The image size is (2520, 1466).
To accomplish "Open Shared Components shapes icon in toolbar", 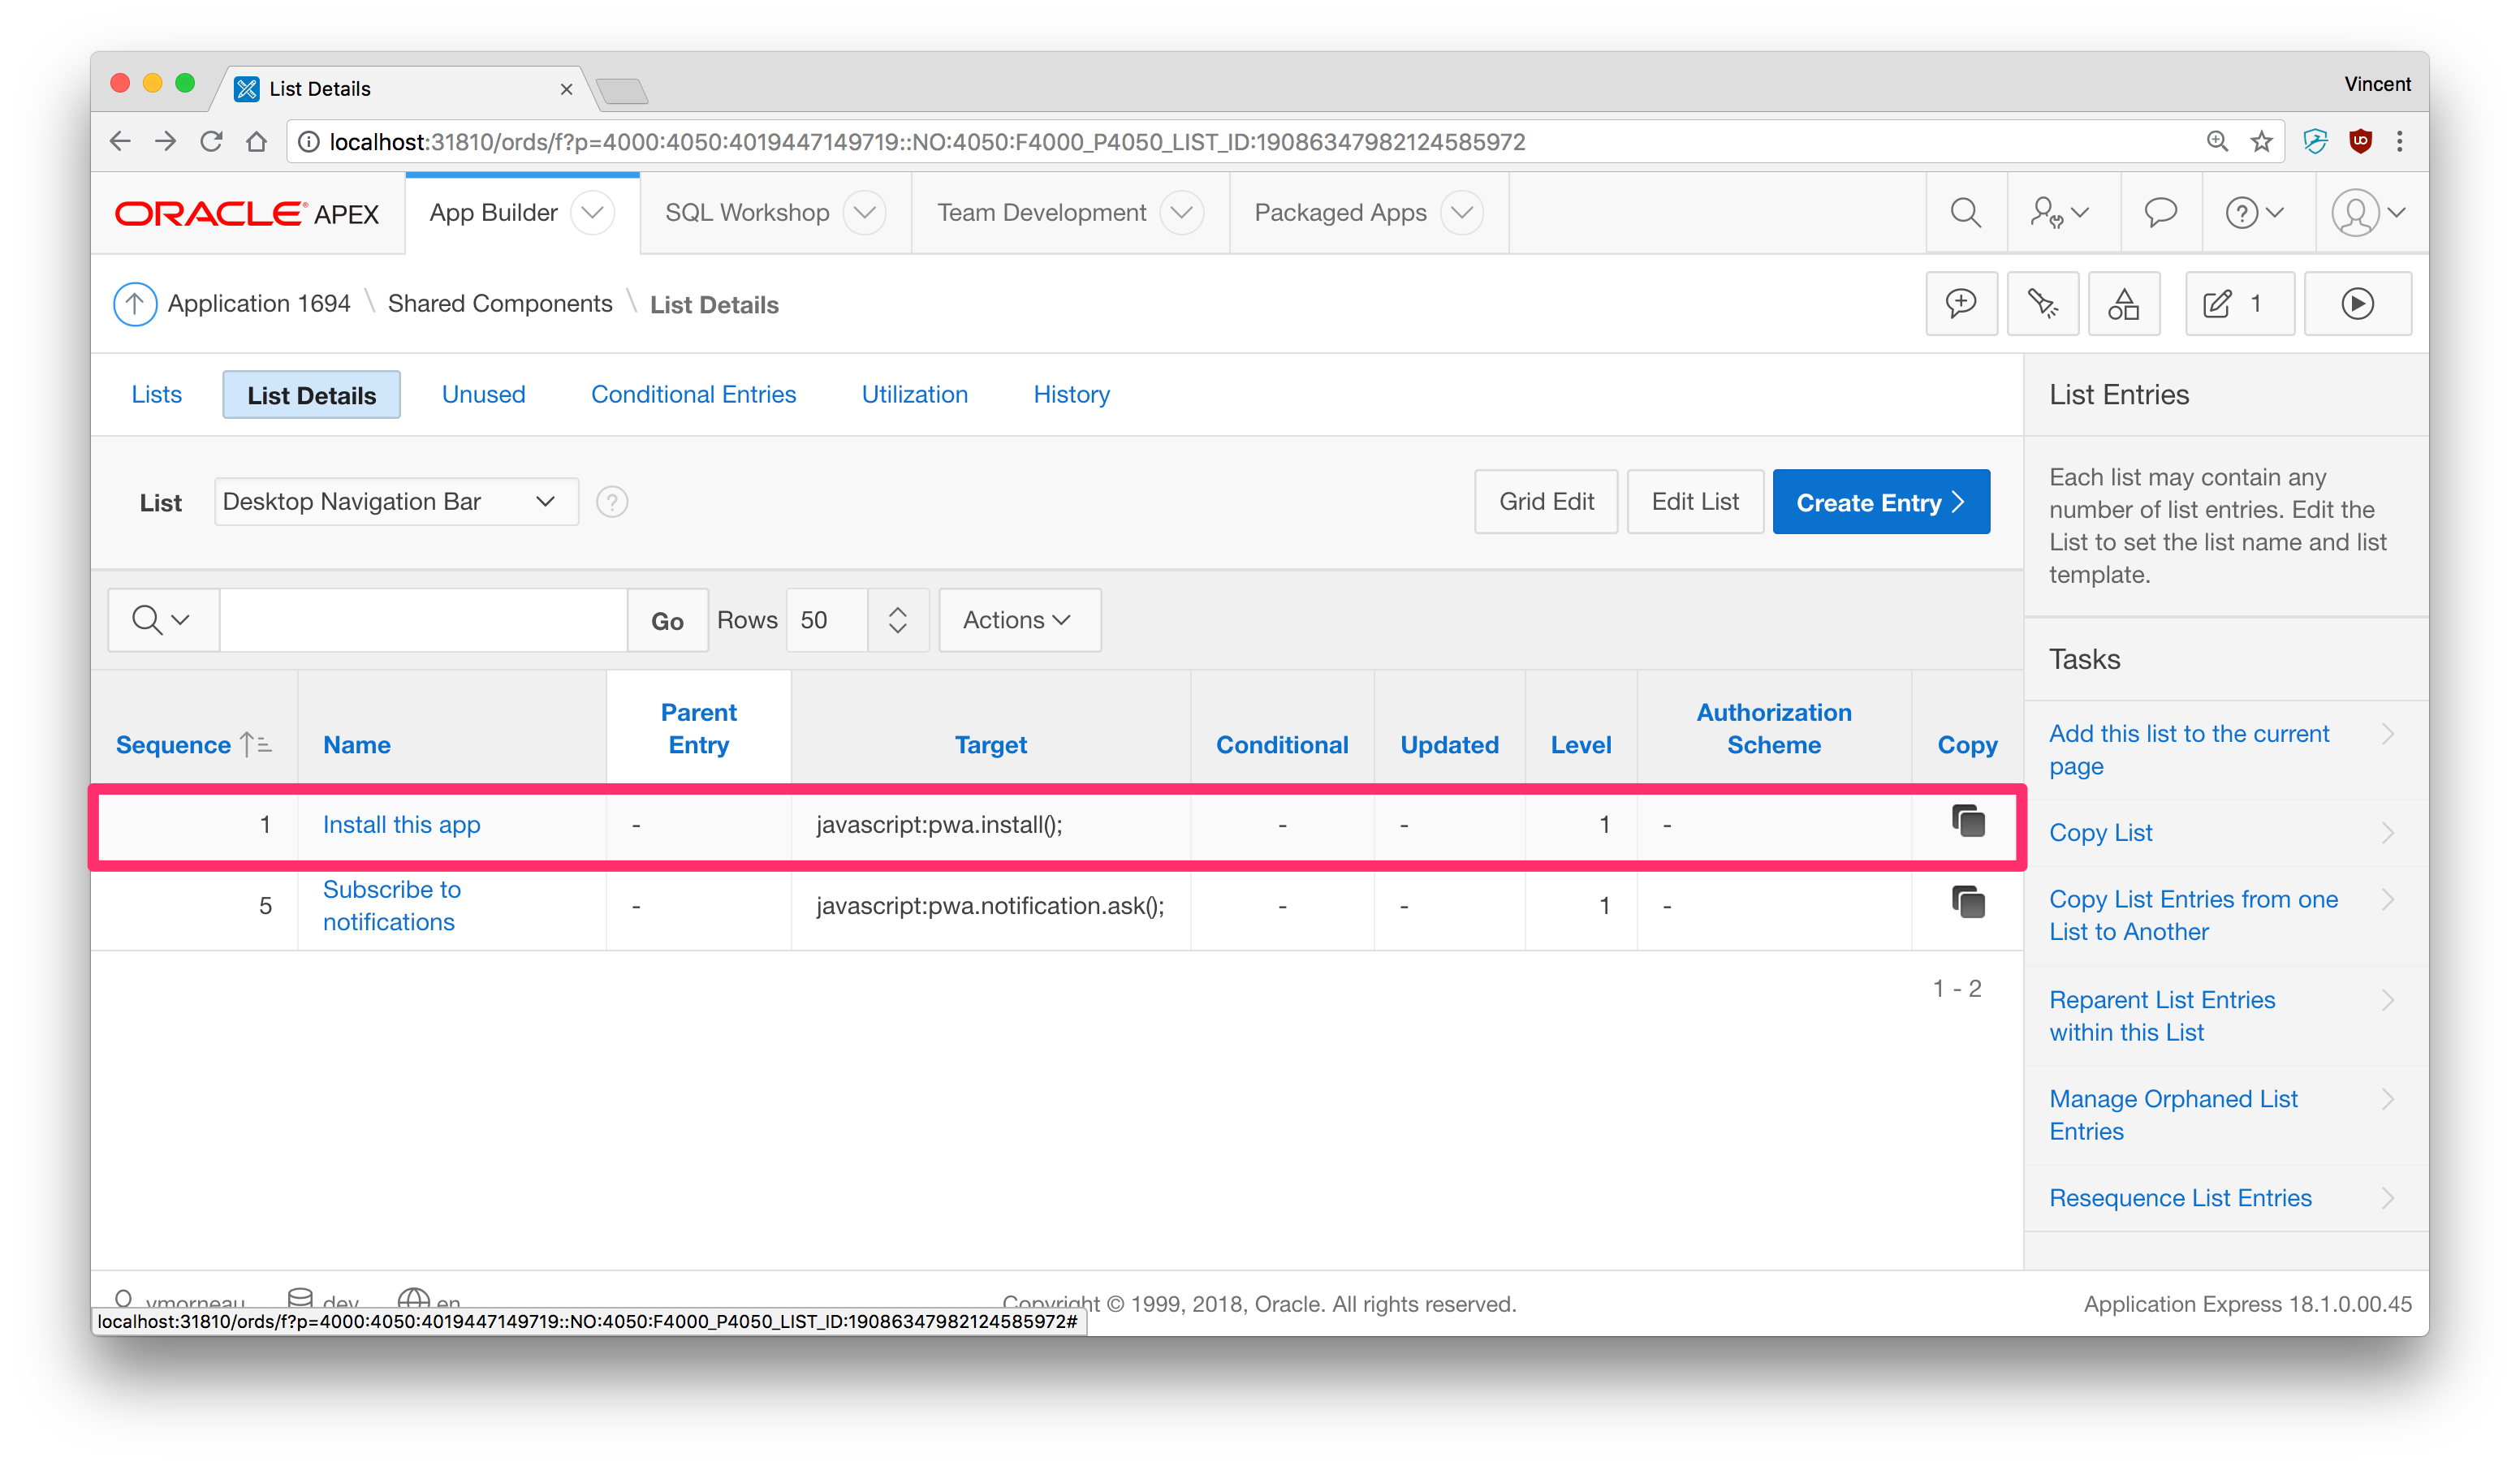I will click(2123, 304).
